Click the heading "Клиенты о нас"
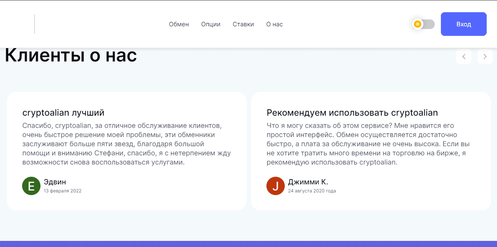Image resolution: width=497 pixels, height=247 pixels. click(x=70, y=55)
